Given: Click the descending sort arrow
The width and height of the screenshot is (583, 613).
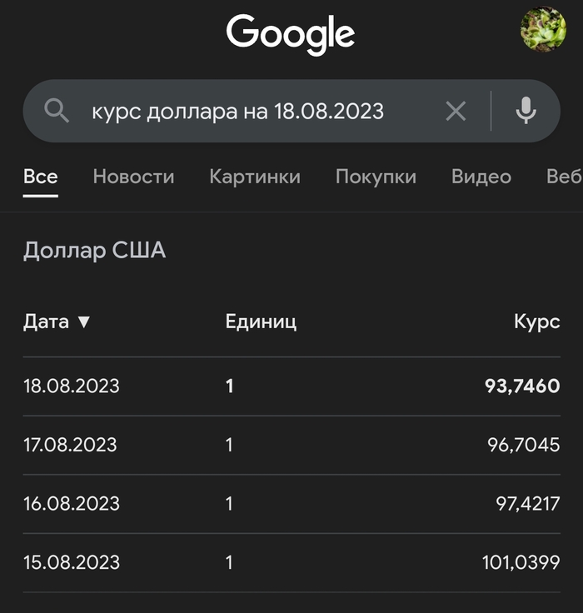Looking at the screenshot, I should coord(83,322).
